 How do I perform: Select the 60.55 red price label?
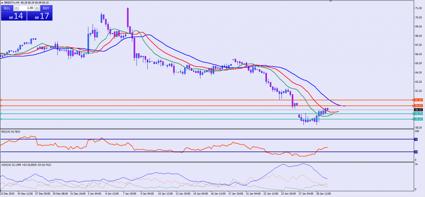418,106
